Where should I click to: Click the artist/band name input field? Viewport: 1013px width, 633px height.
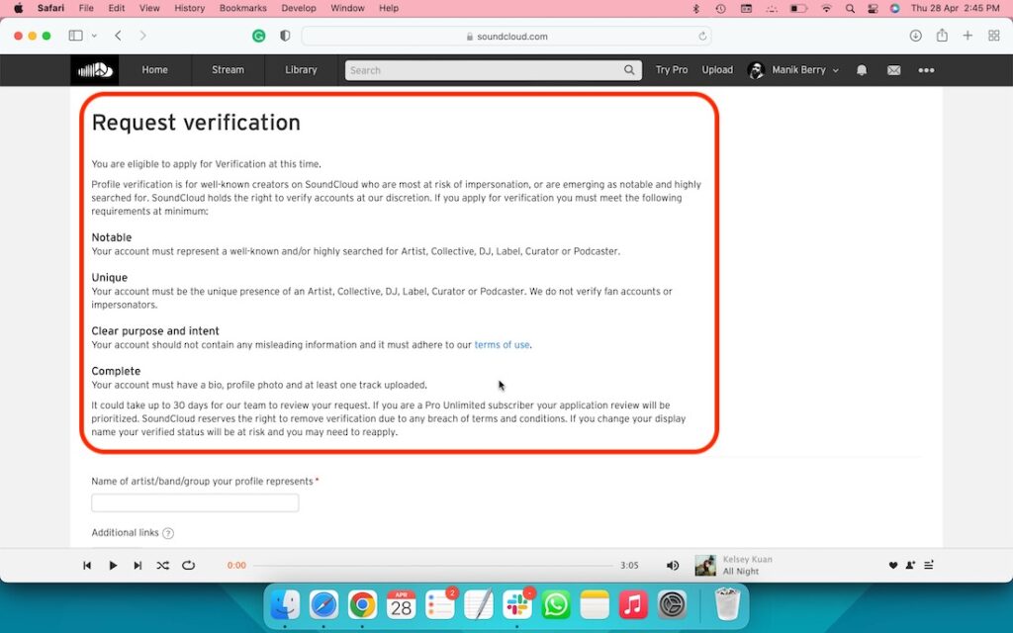[x=194, y=502]
